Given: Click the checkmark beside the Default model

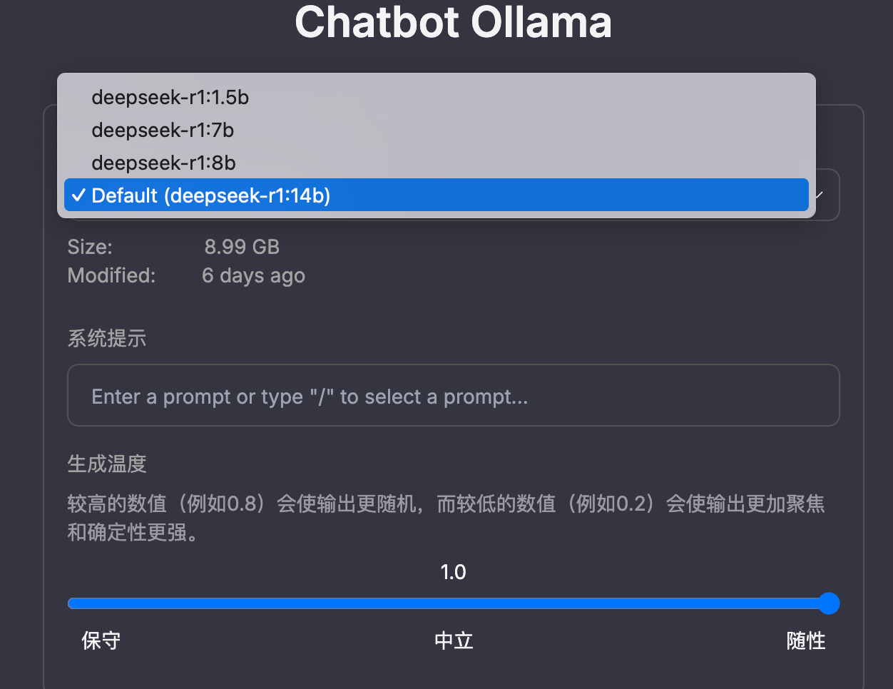Looking at the screenshot, I should [79, 195].
